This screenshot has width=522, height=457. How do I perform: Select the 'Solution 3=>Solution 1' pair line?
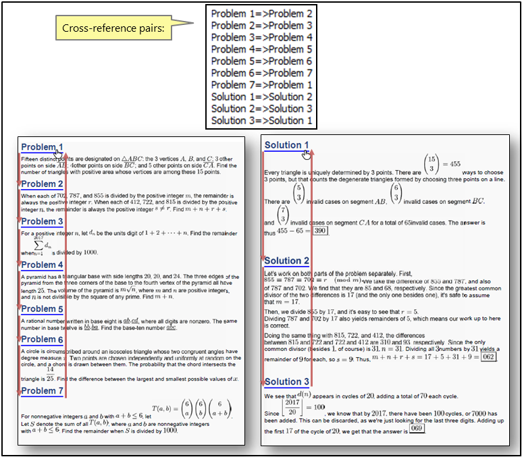[x=261, y=120]
